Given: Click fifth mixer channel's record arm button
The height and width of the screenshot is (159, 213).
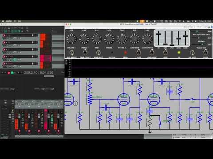Looking at the screenshot, I should [x=59, y=131].
